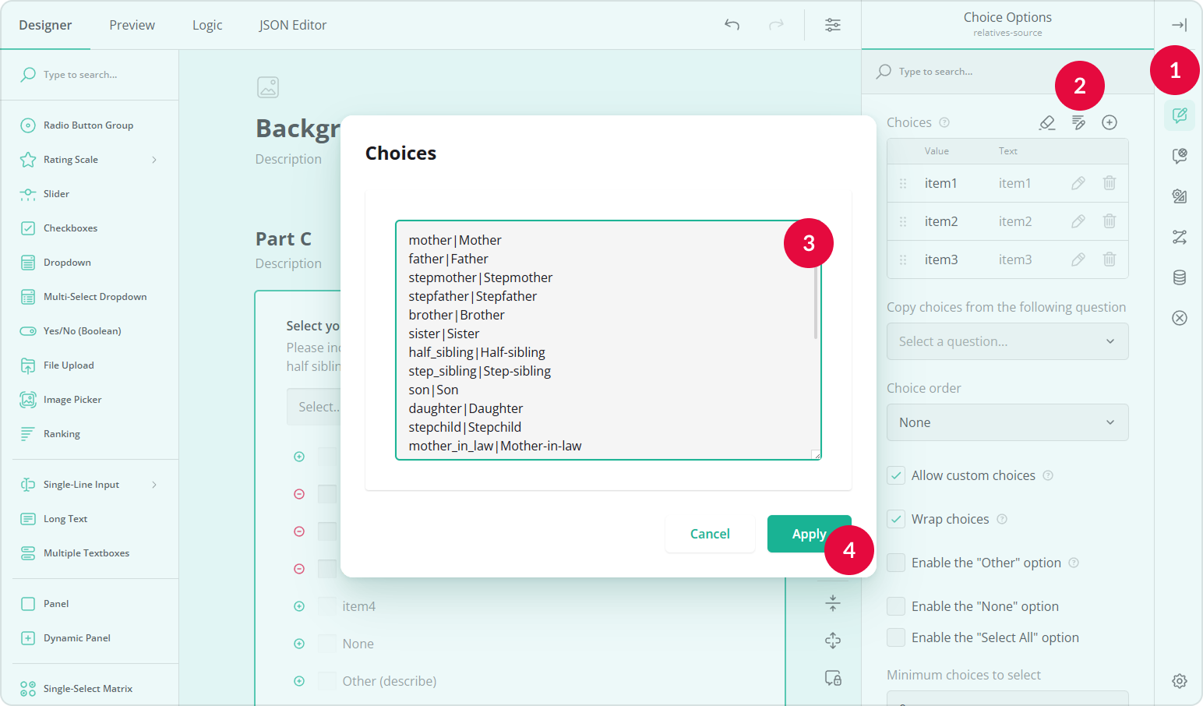Image resolution: width=1203 pixels, height=706 pixels.
Task: Erase all choices using the eraser icon
Action: click(x=1046, y=122)
